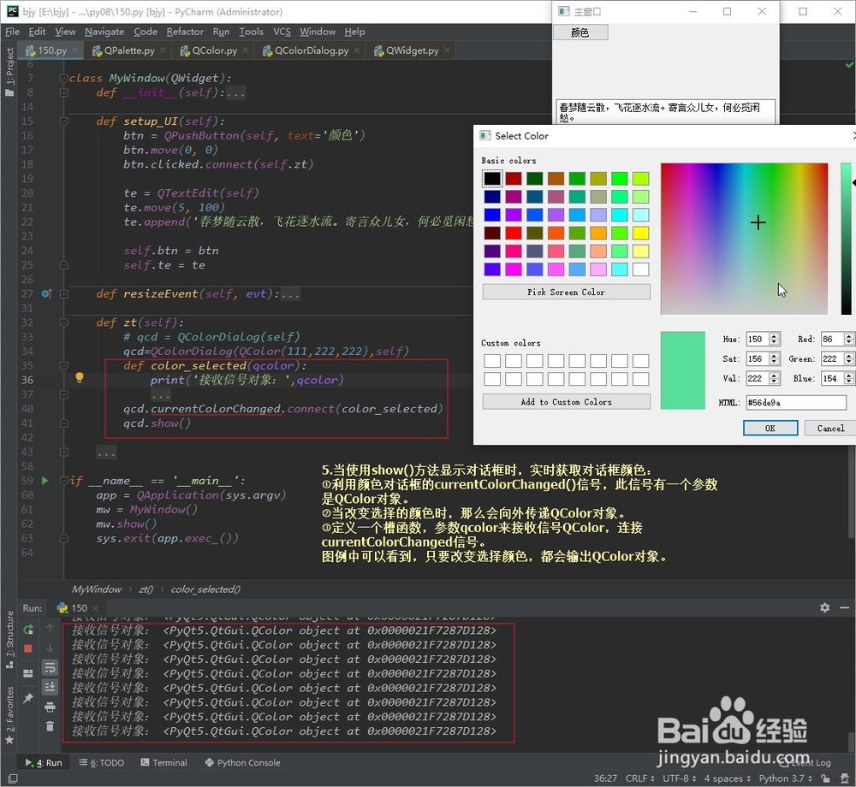
Task: Increase Hue value with up arrow
Action: [774, 336]
